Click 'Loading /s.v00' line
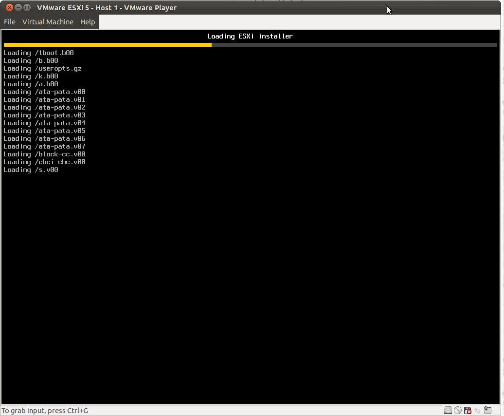Image resolution: width=504 pixels, height=416 pixels. tap(31, 170)
